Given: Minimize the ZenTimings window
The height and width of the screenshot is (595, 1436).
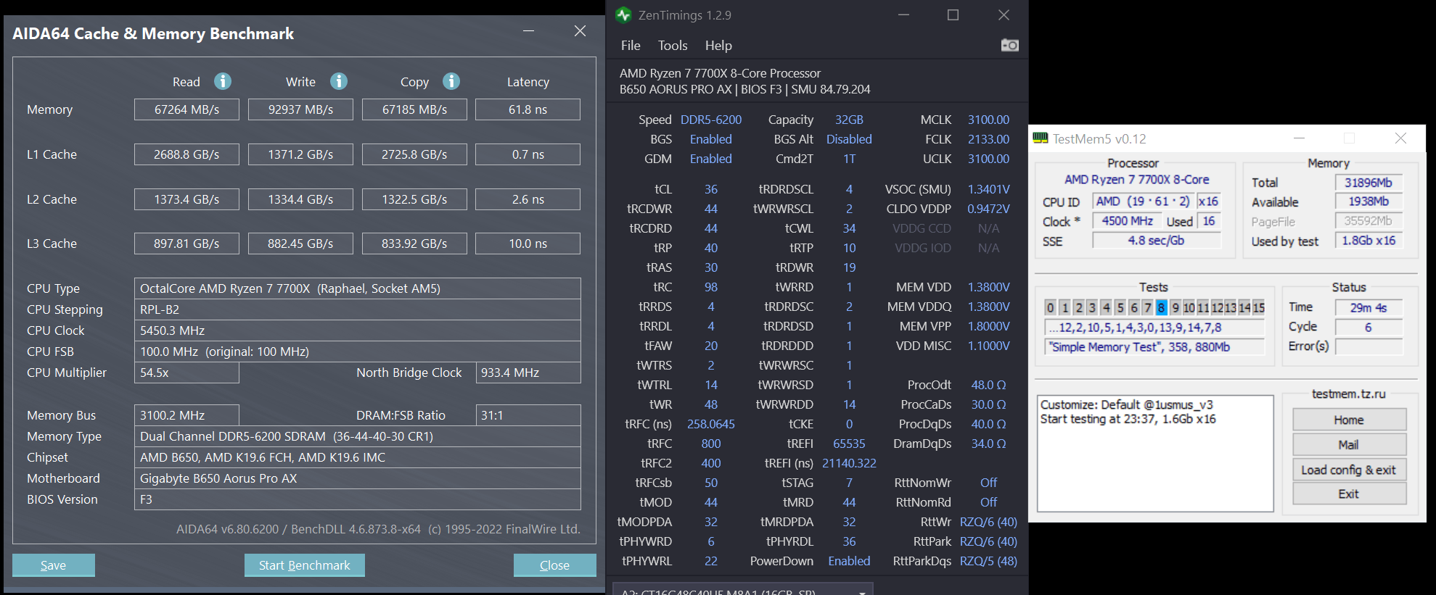Looking at the screenshot, I should coord(903,14).
